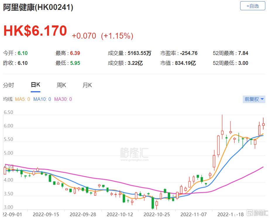Click the 最低 low value 5.95
This screenshot has width=270, height=218.
pos(75,63)
